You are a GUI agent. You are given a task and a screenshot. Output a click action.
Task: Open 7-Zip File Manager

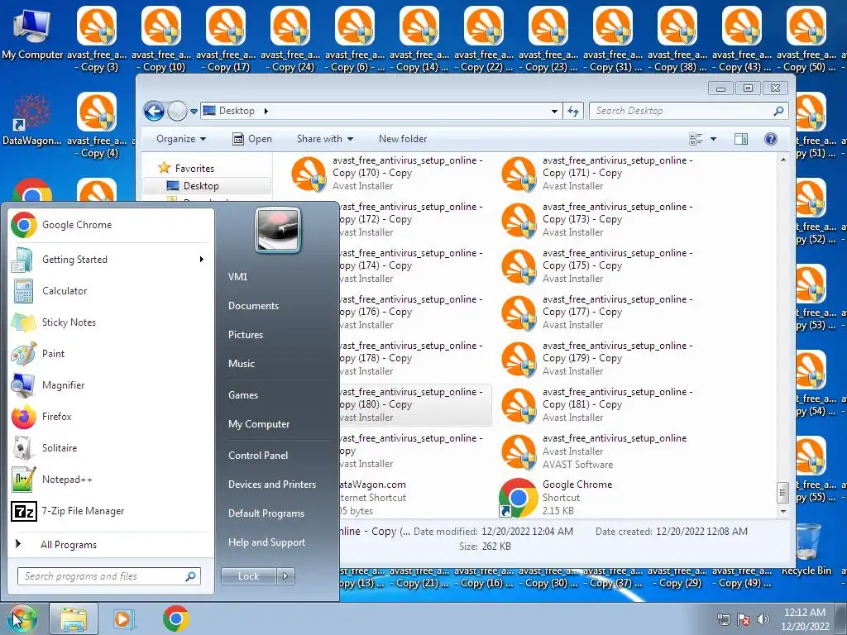110,511
